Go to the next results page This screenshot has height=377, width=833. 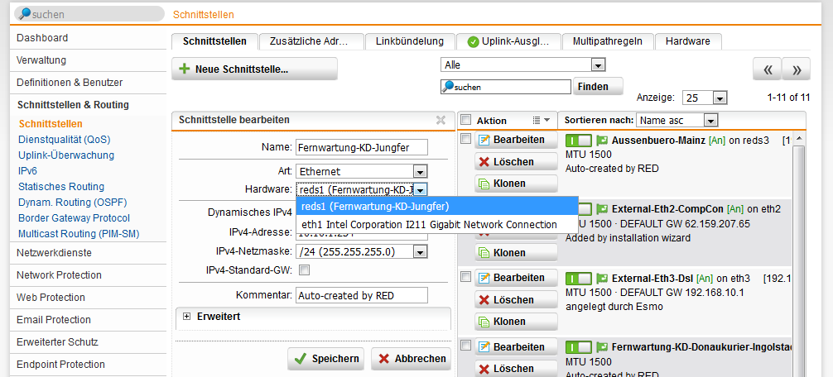(797, 69)
